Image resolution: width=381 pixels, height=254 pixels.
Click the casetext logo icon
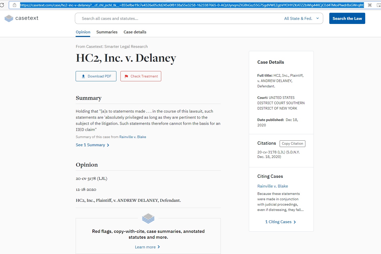pyautogui.click(x=9, y=18)
